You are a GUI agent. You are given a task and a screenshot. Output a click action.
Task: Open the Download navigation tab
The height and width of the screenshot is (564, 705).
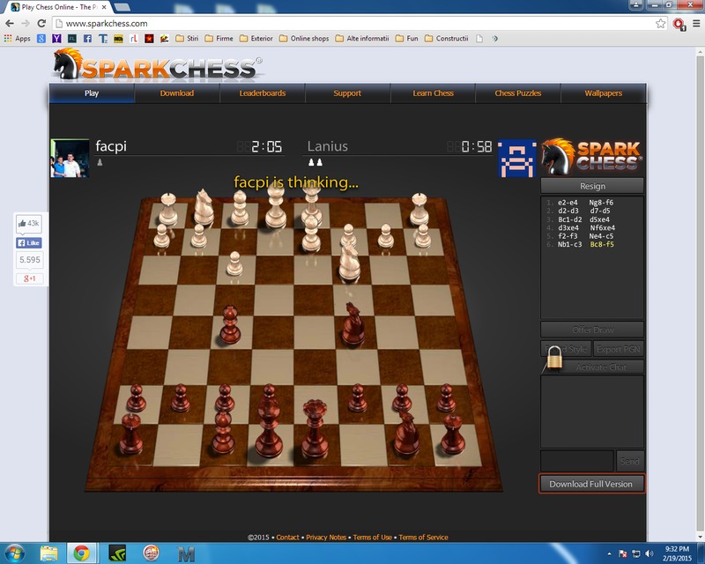[177, 93]
